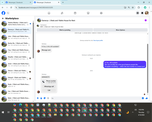
Task: Reload the page
Action: 11,8
